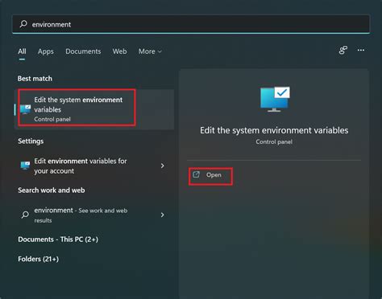382x299 pixels.
Task: Expand arrow for 'See work and web results'
Action: (x=162, y=215)
